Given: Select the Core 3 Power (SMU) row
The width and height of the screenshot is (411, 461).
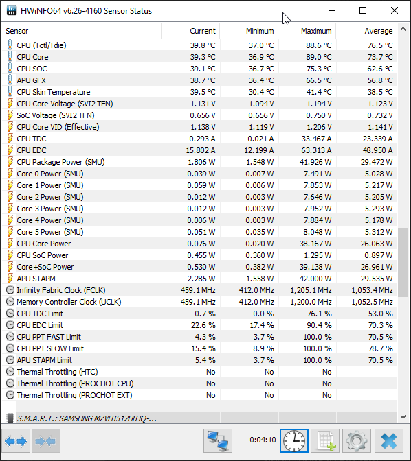Looking at the screenshot, I should pyautogui.click(x=199, y=209).
